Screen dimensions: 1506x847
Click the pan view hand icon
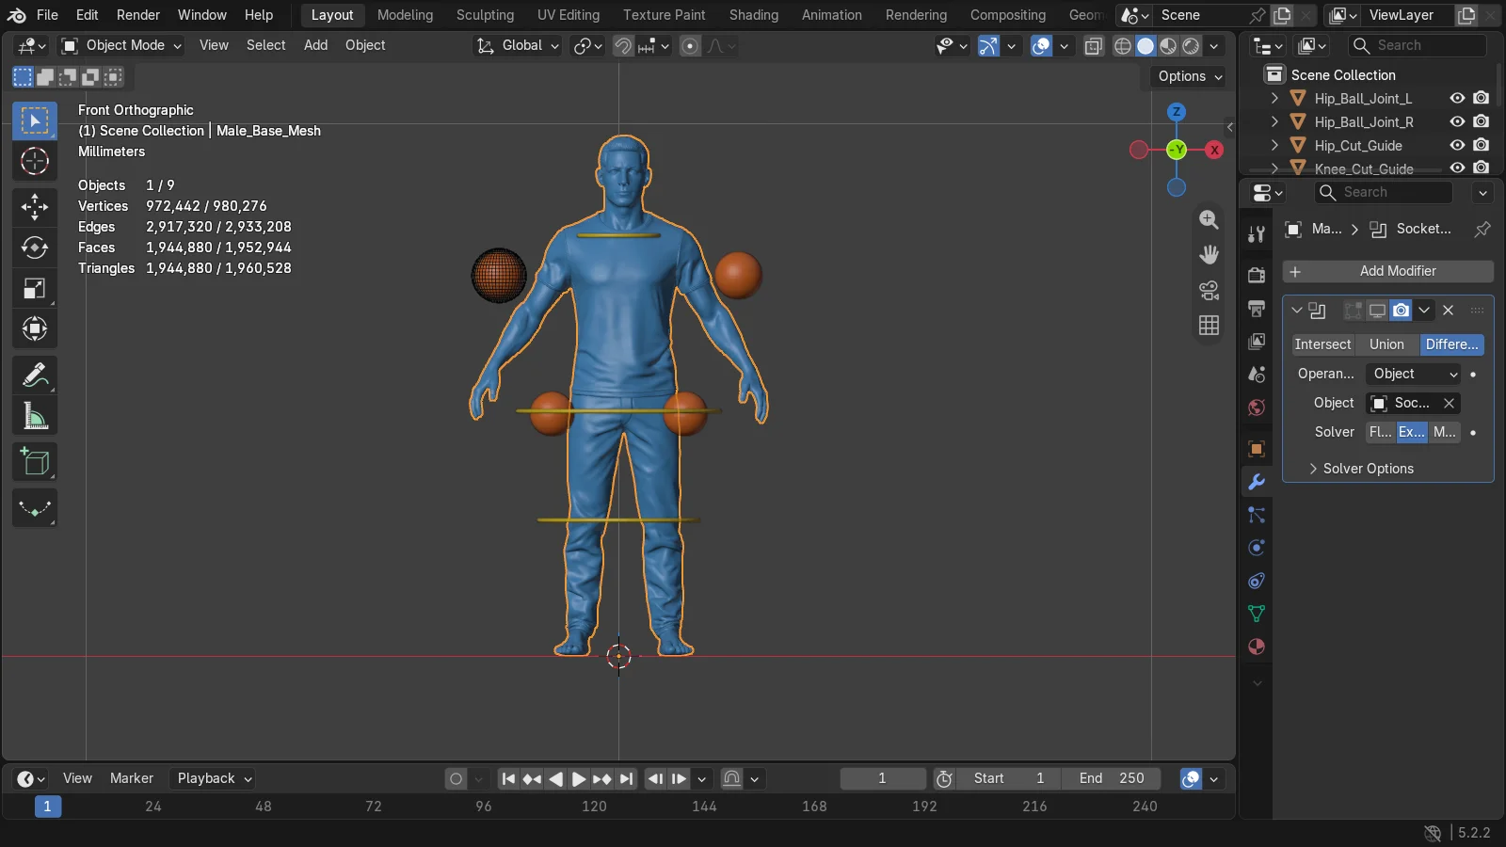tap(1209, 255)
